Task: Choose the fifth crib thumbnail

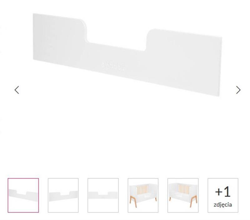Action: (183, 195)
